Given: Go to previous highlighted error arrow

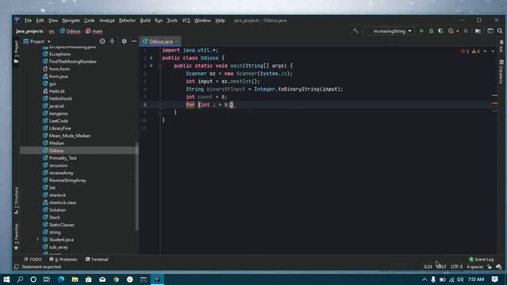Looking at the screenshot, I should pos(485,51).
